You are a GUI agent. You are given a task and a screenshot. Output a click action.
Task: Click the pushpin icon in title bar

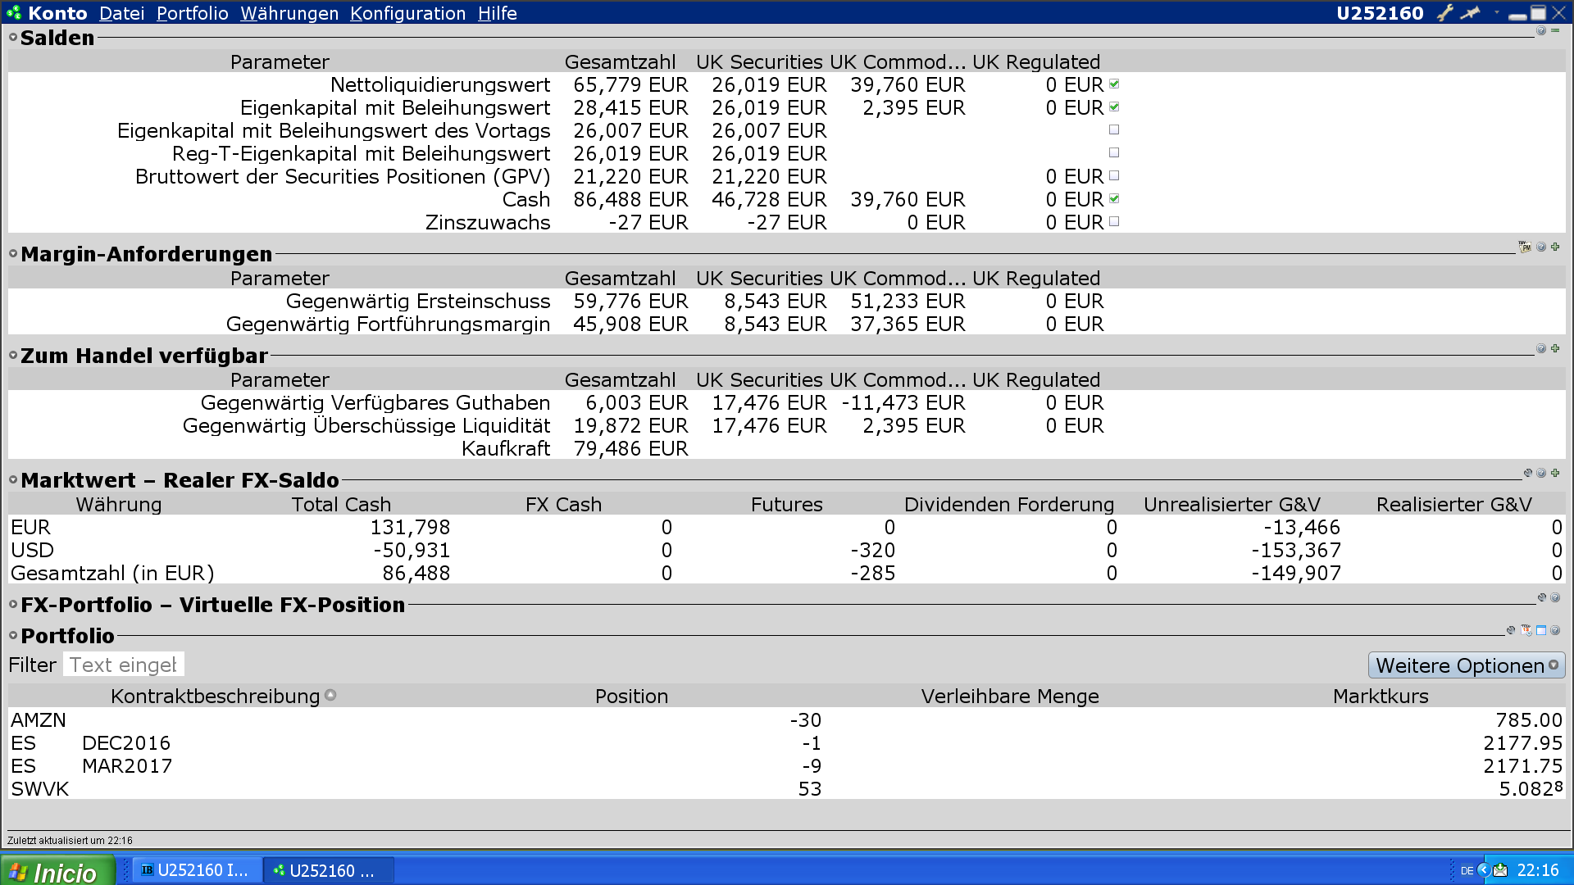click(x=1471, y=12)
